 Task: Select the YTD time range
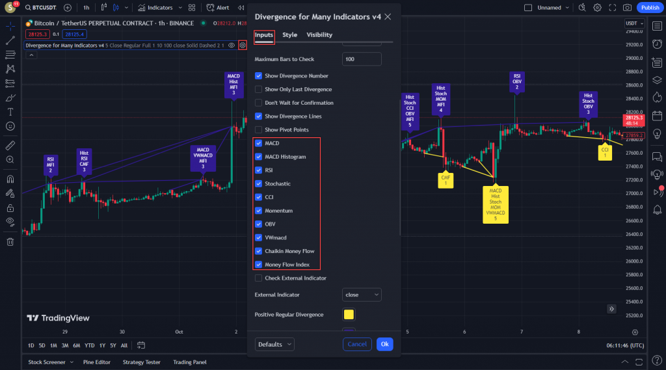click(90, 345)
